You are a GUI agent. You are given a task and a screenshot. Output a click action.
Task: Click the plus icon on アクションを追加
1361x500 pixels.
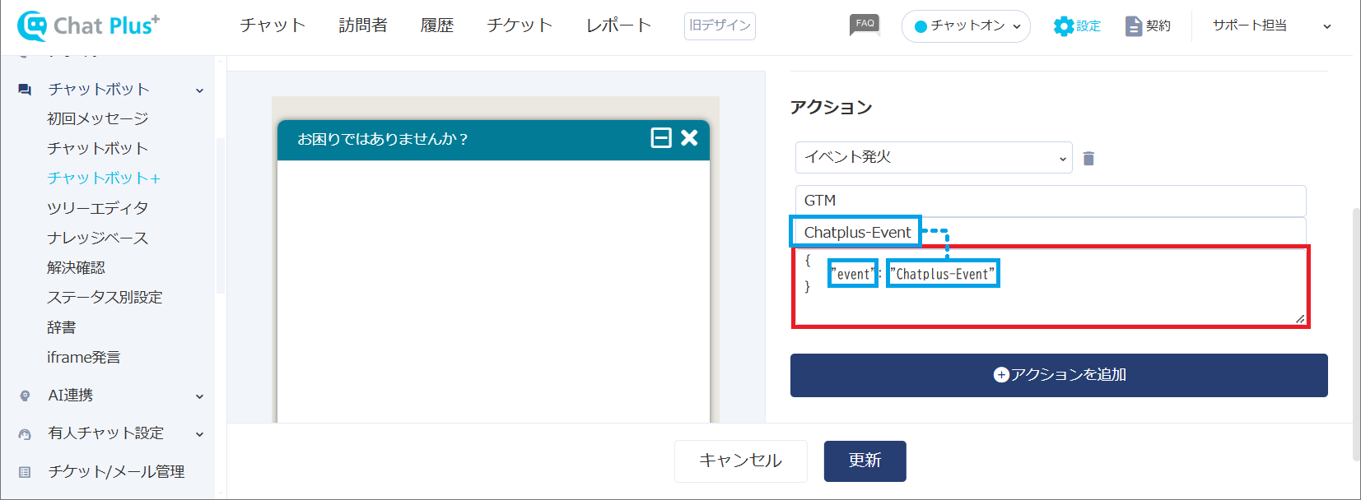(x=1001, y=375)
